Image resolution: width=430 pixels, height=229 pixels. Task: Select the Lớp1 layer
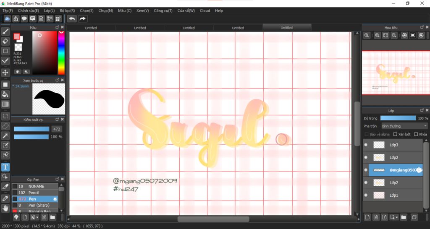(x=393, y=195)
